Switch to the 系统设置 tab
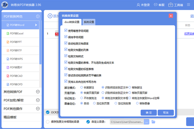The image size is (194, 129). pyautogui.click(x=89, y=22)
